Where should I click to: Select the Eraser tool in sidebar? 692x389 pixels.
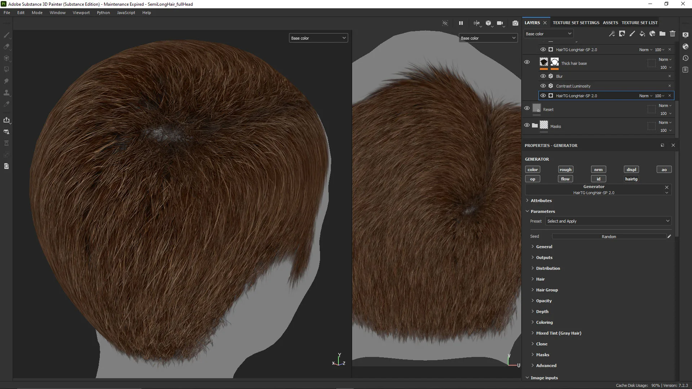click(6, 46)
